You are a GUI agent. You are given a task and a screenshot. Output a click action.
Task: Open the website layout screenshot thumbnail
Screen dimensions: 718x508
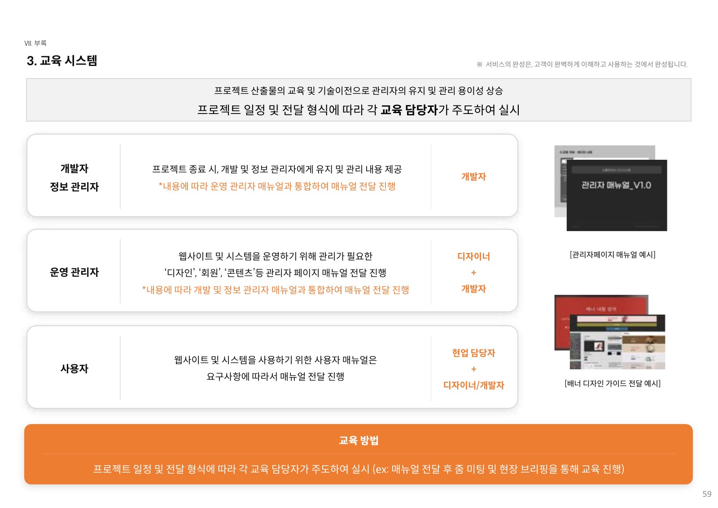(x=617, y=342)
